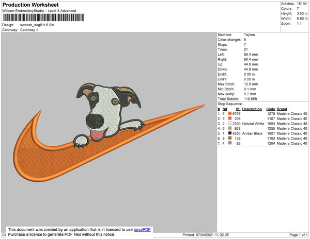
Task: Click the 'Colorway 1' value
Action: click(29, 30)
